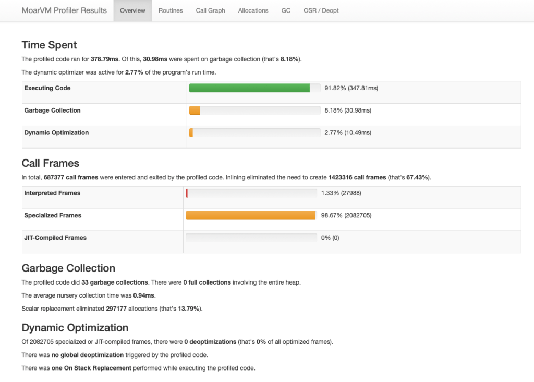Click the Dynamic Optimization time progress bar

254,133
